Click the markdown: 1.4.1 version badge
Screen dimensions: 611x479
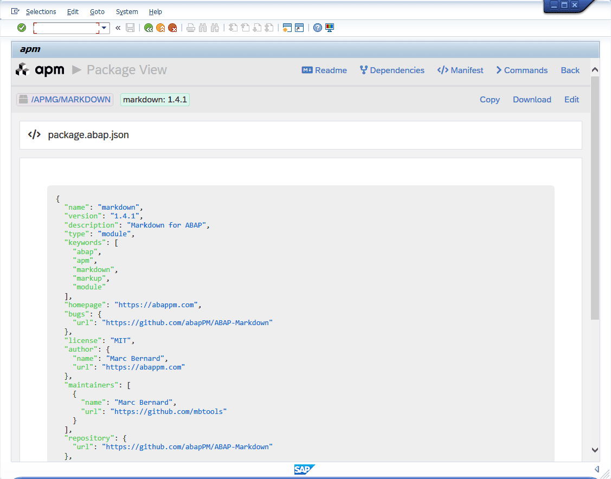[155, 100]
